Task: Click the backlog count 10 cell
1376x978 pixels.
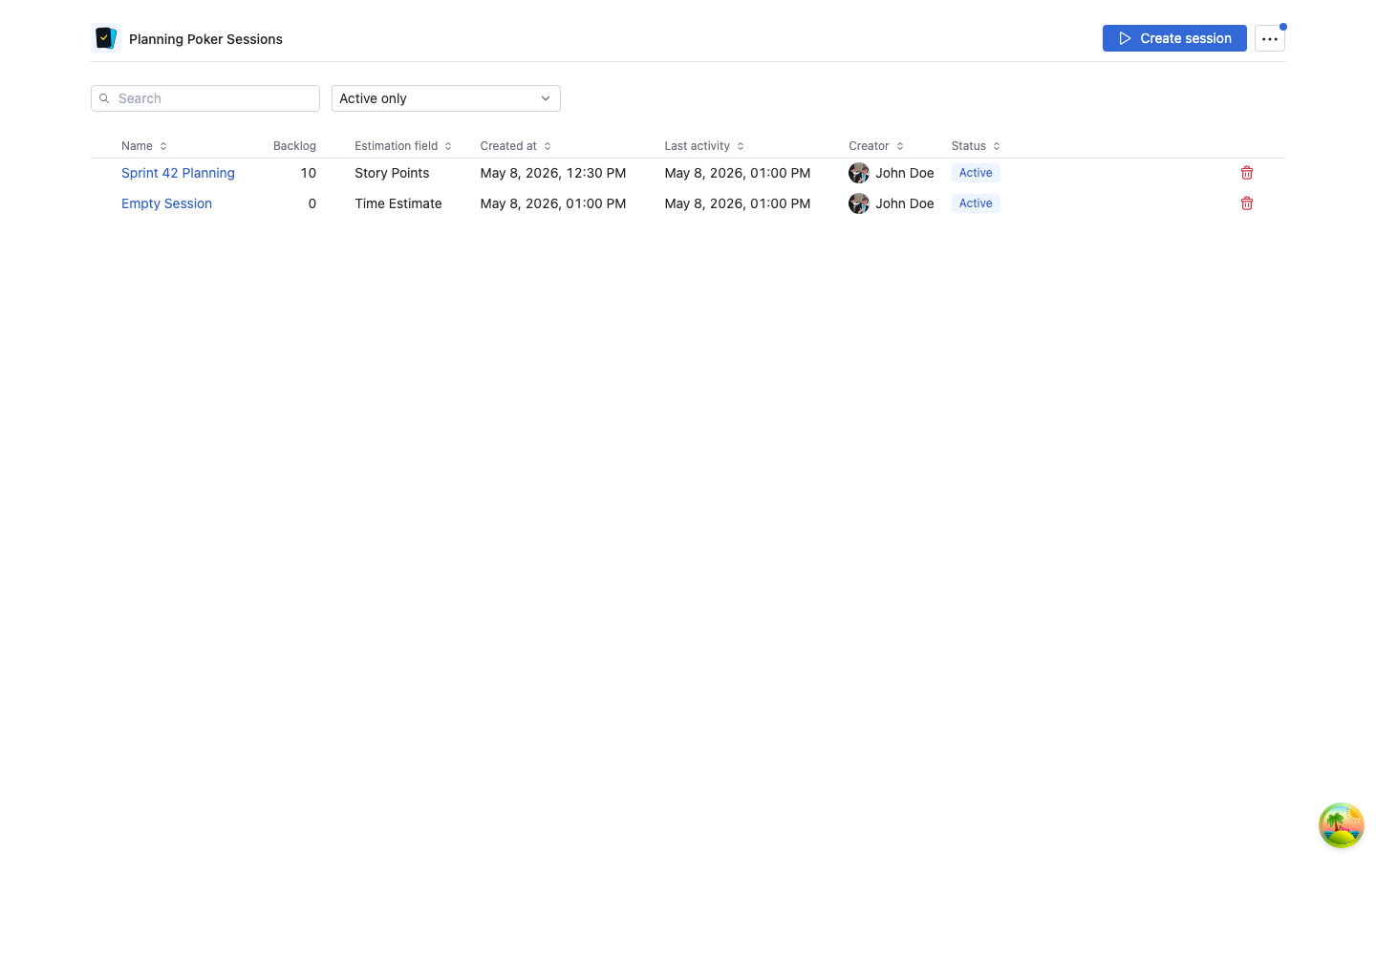Action: tap(308, 173)
